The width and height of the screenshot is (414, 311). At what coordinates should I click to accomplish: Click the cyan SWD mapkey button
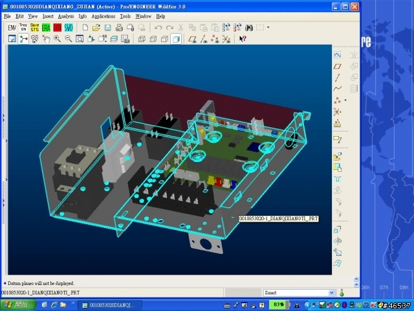coord(69,27)
